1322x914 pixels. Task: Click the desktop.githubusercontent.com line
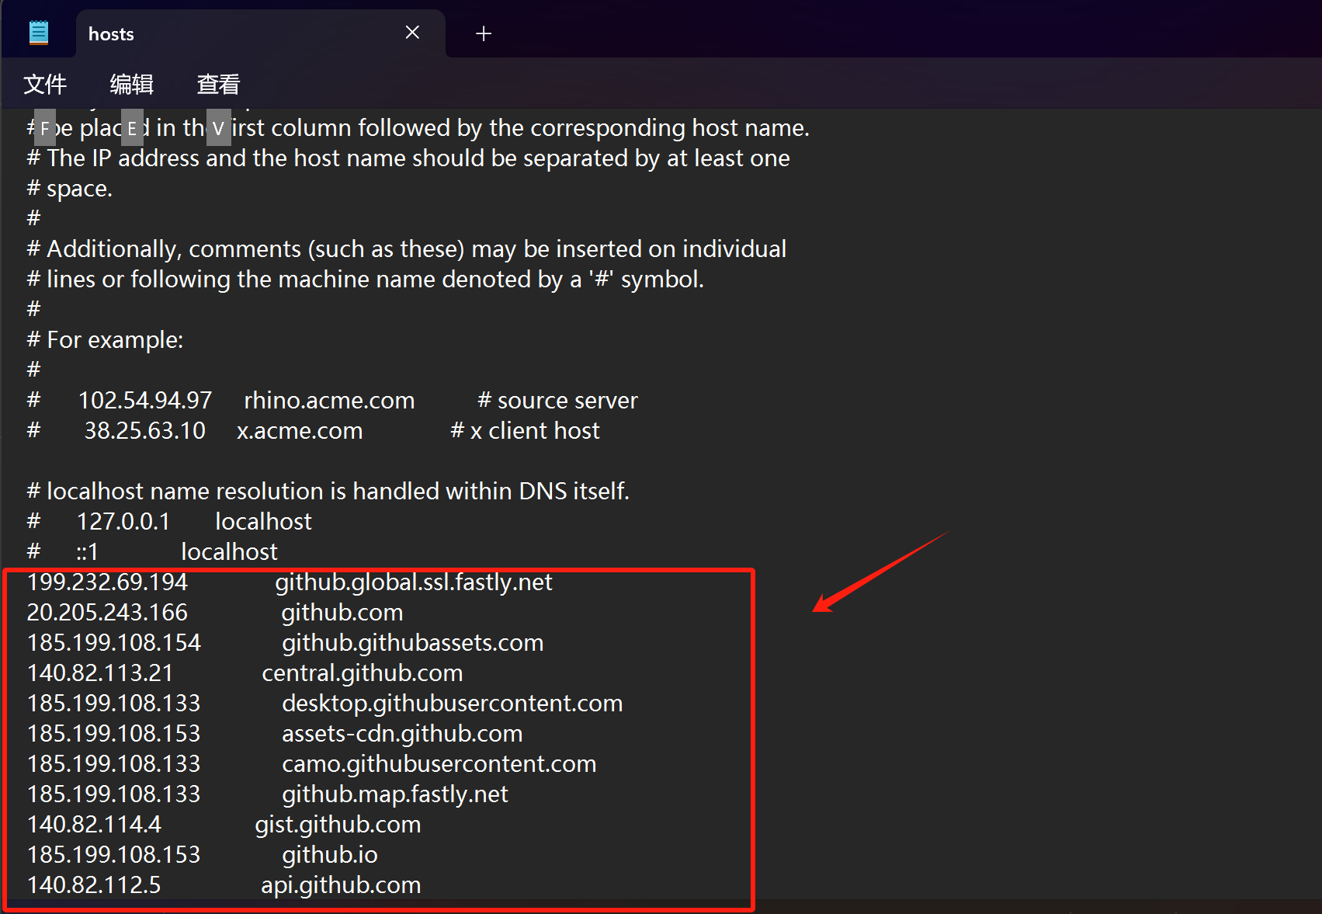point(453,703)
